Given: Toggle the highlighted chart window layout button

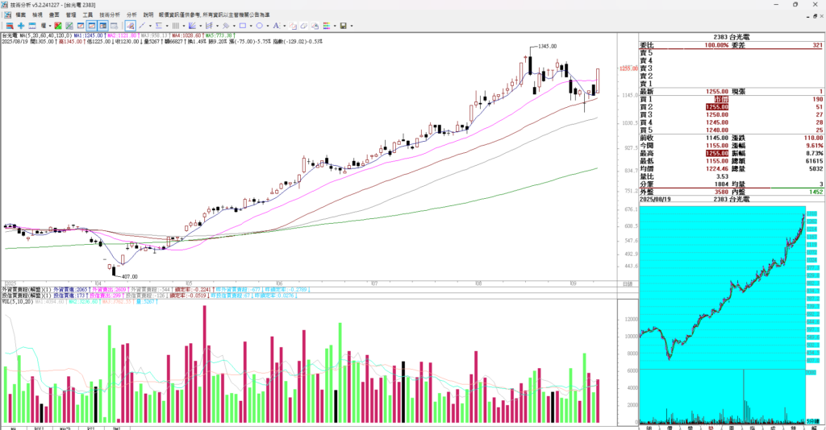Looking at the screenshot, I should (x=92, y=26).
